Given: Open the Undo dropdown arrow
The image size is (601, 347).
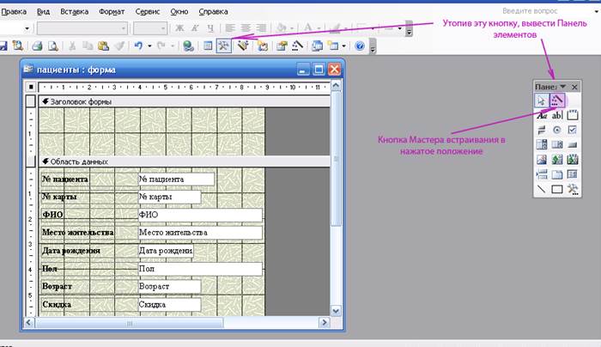Looking at the screenshot, I should (x=149, y=46).
